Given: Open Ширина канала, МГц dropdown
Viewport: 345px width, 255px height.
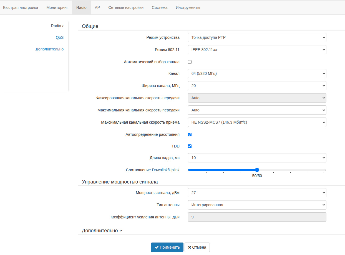Looking at the screenshot, I should [257, 86].
